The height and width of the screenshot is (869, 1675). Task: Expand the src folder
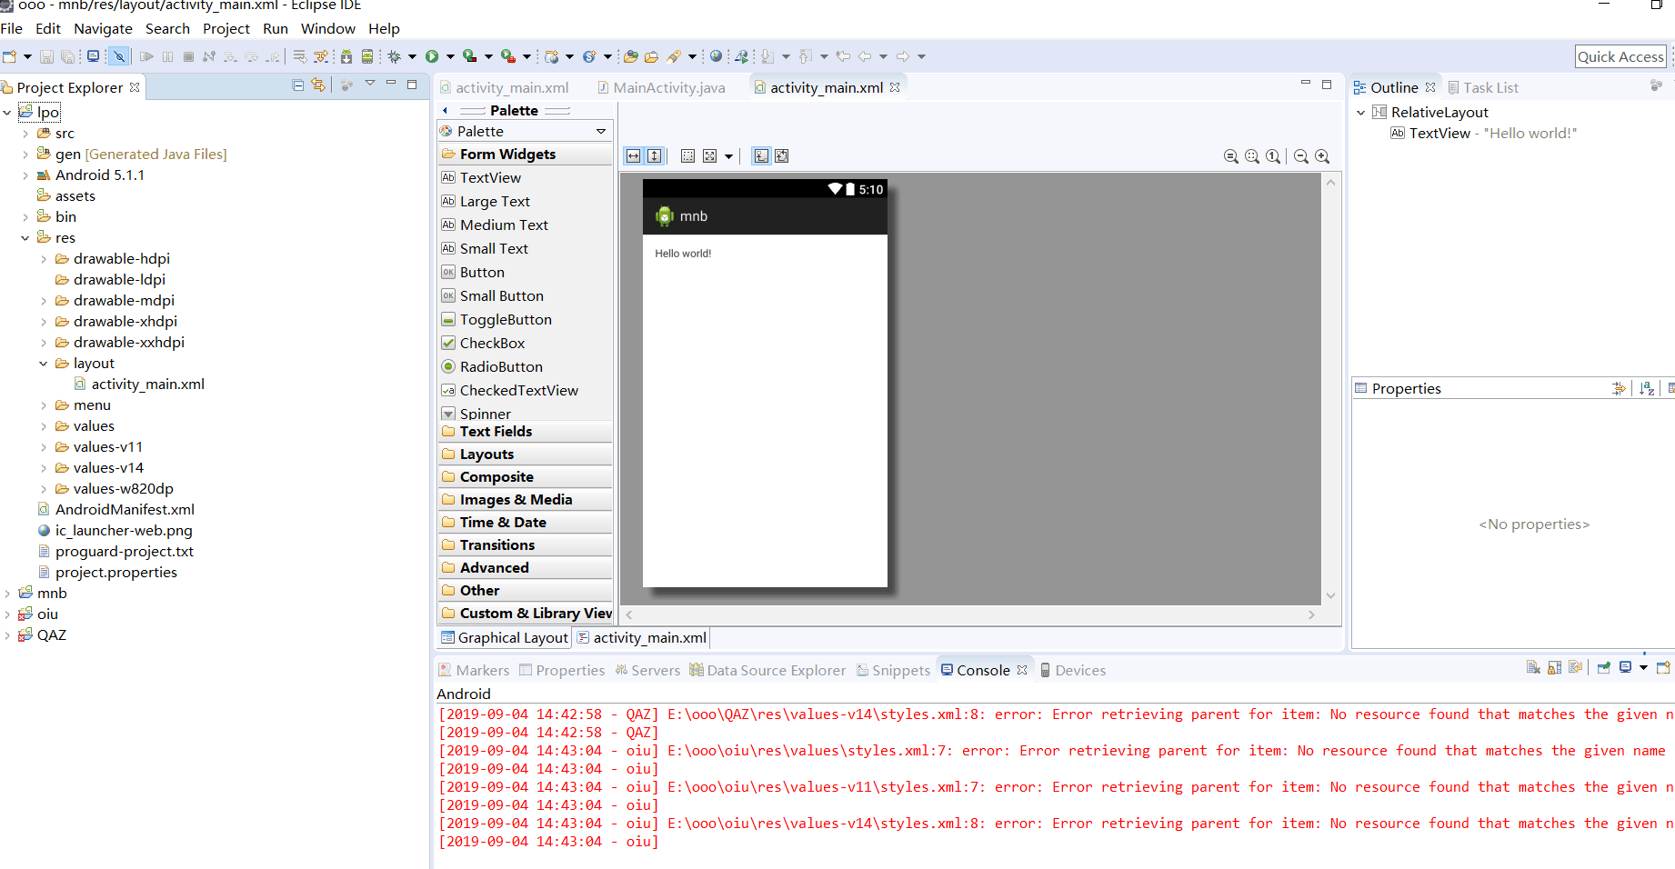pos(25,134)
